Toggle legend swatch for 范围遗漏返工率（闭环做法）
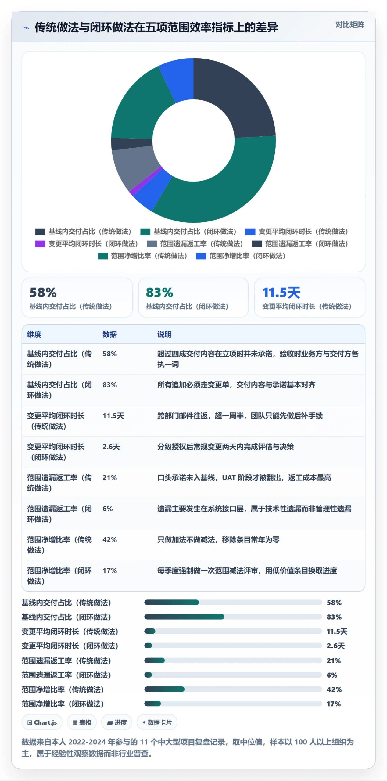Screen dimensions: 387x781 257,244
